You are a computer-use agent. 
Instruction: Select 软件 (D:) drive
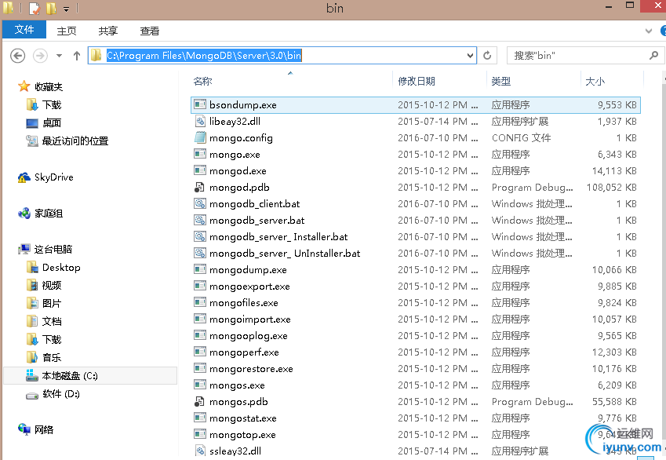coord(53,394)
